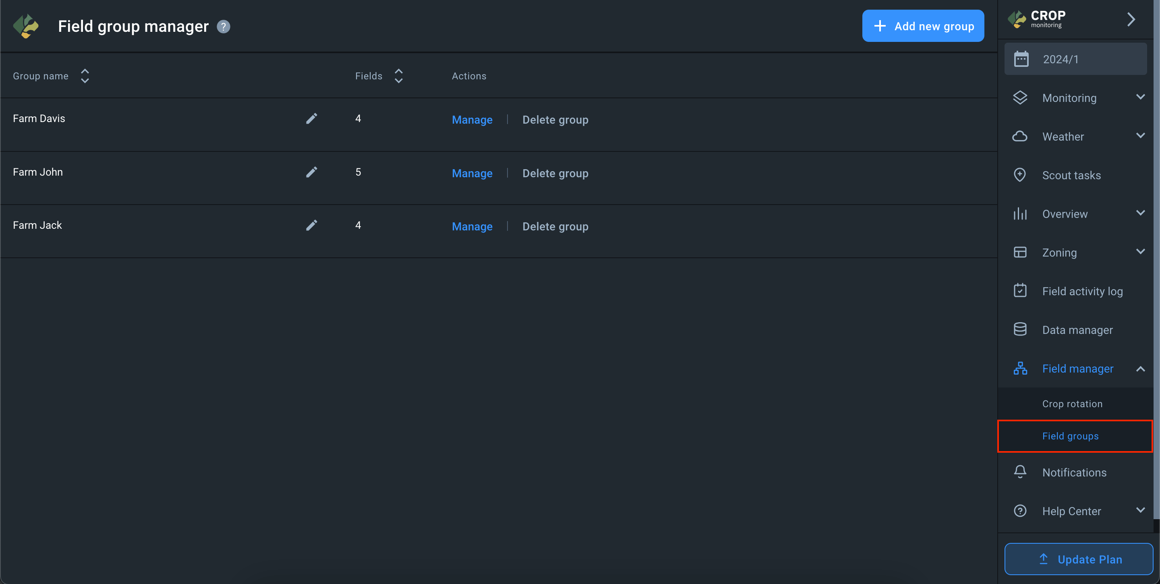
Task: Select Crop rotation submenu item
Action: pyautogui.click(x=1072, y=404)
